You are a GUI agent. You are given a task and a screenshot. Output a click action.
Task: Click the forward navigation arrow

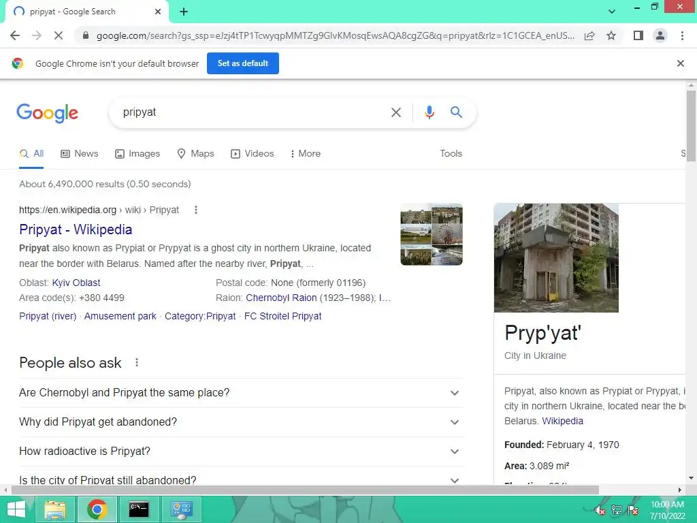[x=37, y=35]
